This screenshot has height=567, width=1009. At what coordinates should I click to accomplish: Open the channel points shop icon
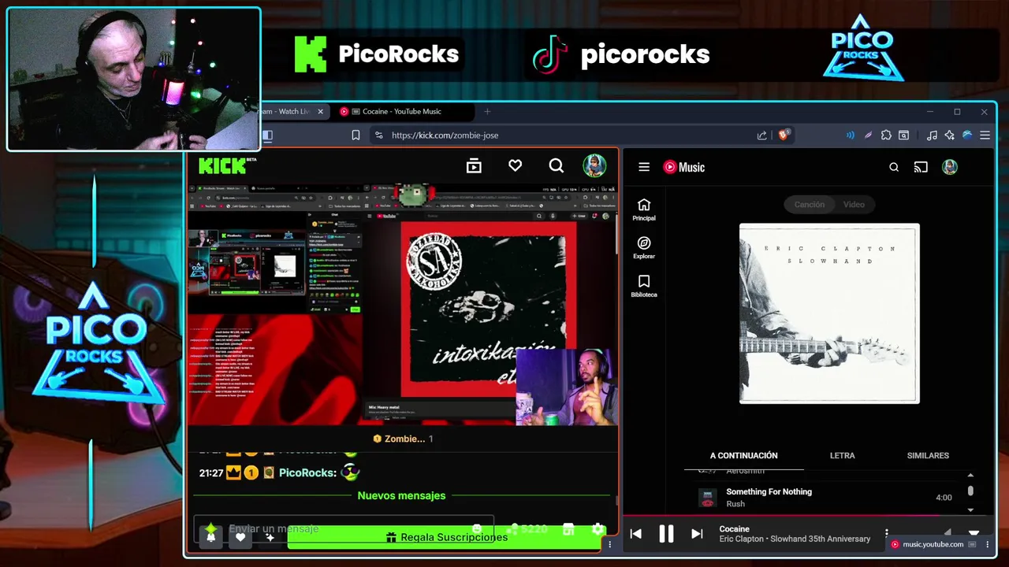point(568,529)
